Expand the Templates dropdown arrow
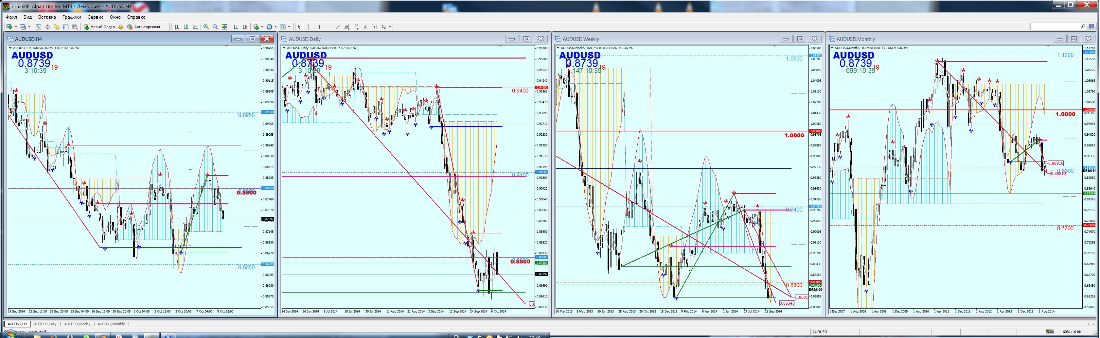Image resolution: width=1100 pixels, height=338 pixels. [289, 27]
